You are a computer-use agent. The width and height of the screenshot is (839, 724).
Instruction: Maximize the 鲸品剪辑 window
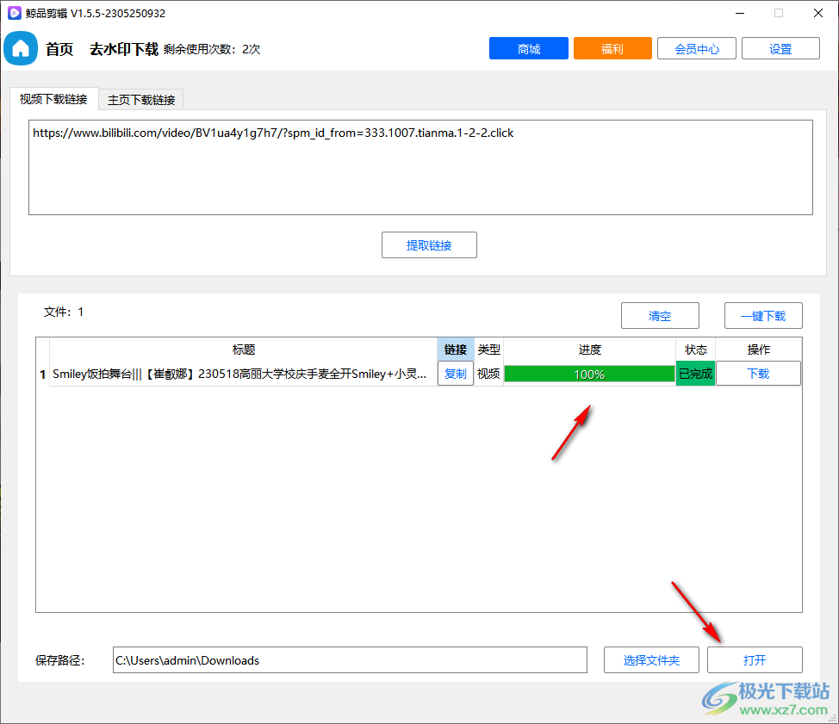pos(779,13)
